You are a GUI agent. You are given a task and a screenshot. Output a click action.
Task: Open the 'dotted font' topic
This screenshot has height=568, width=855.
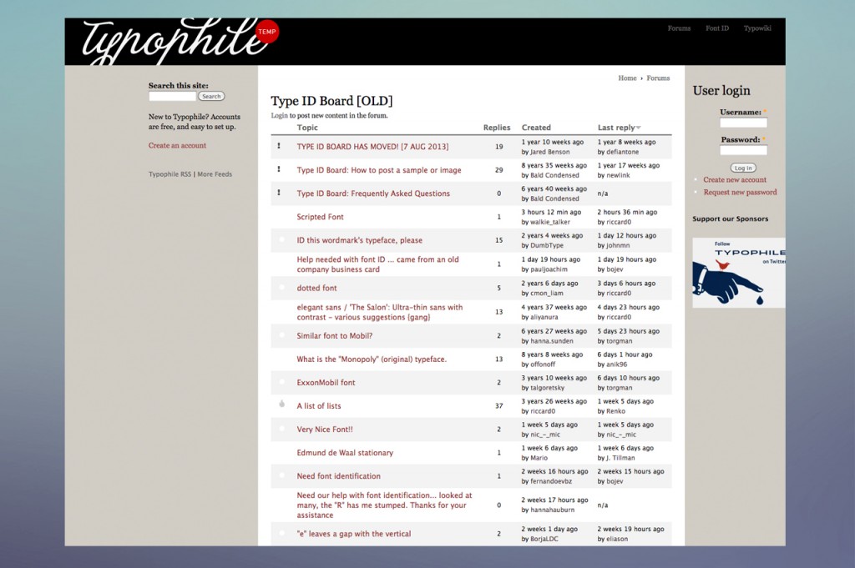(x=316, y=288)
